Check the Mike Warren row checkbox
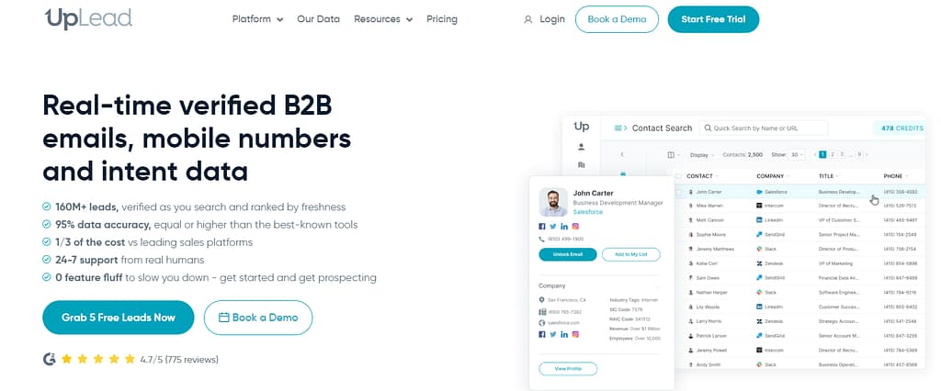Screen dimensions: 941x391 (x=679, y=206)
